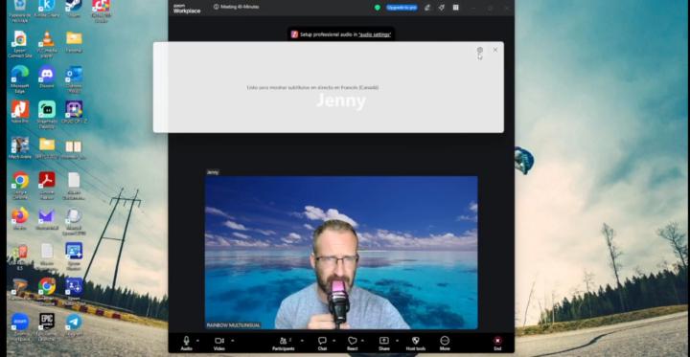Open the meeting info icon beside Meeting 40-Minutes
Image resolution: width=690 pixels, height=357 pixels.
[x=216, y=7]
